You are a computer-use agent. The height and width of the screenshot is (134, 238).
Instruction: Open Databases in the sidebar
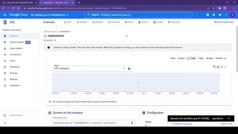20,67
